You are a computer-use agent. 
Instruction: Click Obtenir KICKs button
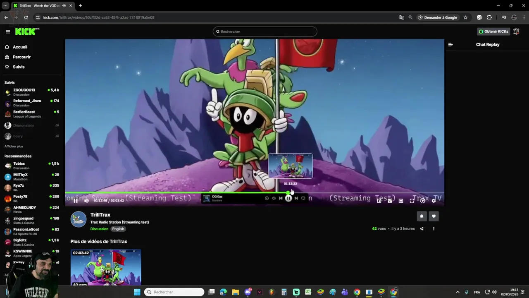[493, 31]
